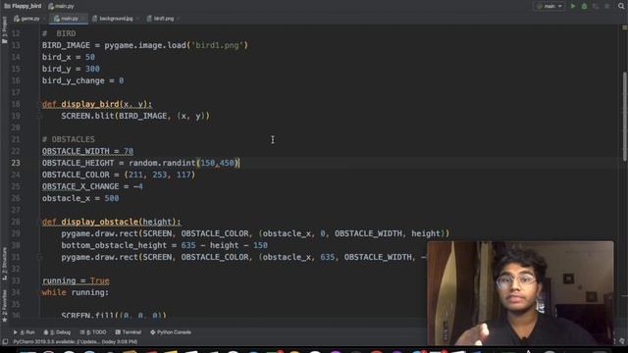This screenshot has width=628, height=353.
Task: Click inspection status indicator above scrollbar
Action: pos(624,27)
